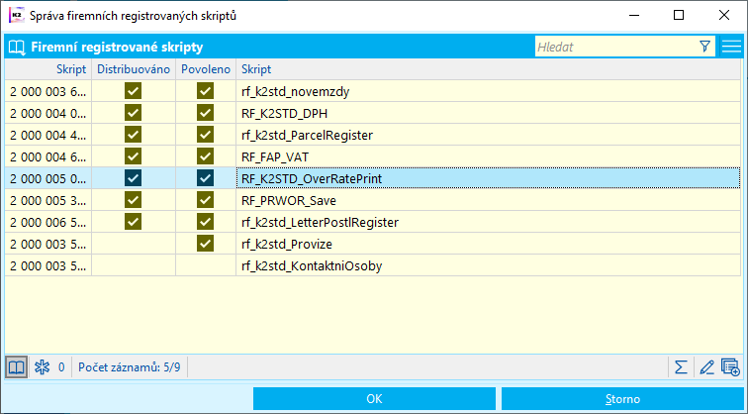748x414 pixels.
Task: Toggle Povoleno for RF_K2STD_DPH
Action: pyautogui.click(x=205, y=113)
